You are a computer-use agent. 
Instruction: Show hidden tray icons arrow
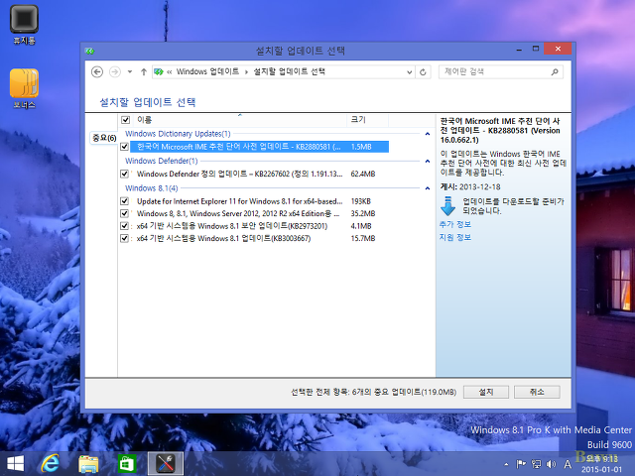506,465
